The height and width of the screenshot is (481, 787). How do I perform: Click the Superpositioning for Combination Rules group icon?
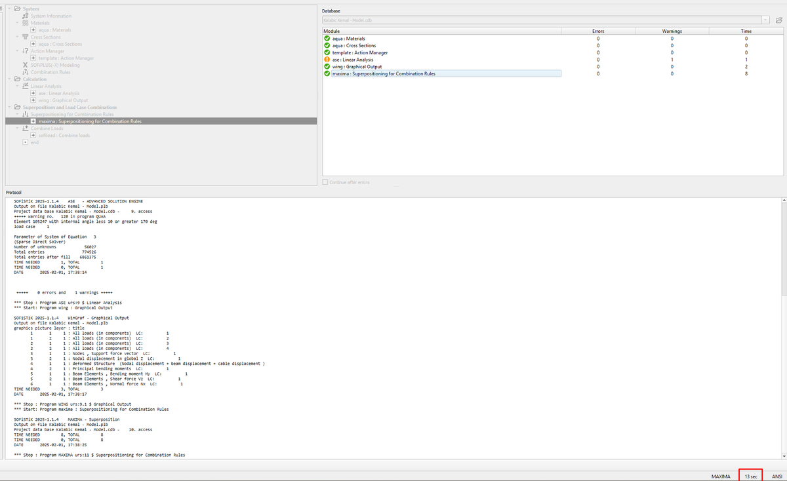point(26,114)
